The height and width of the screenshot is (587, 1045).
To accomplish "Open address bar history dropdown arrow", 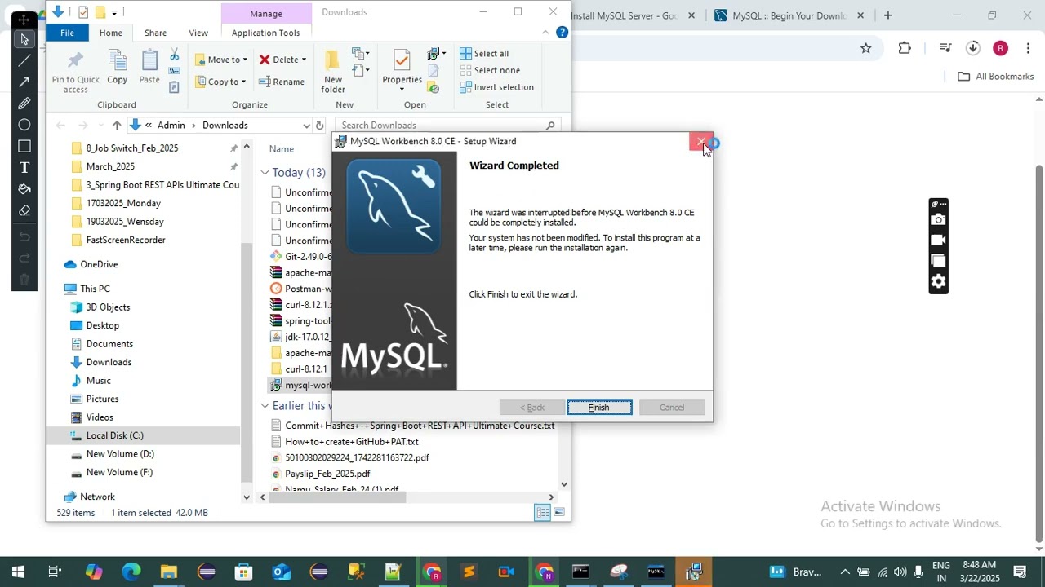I will tap(306, 126).
